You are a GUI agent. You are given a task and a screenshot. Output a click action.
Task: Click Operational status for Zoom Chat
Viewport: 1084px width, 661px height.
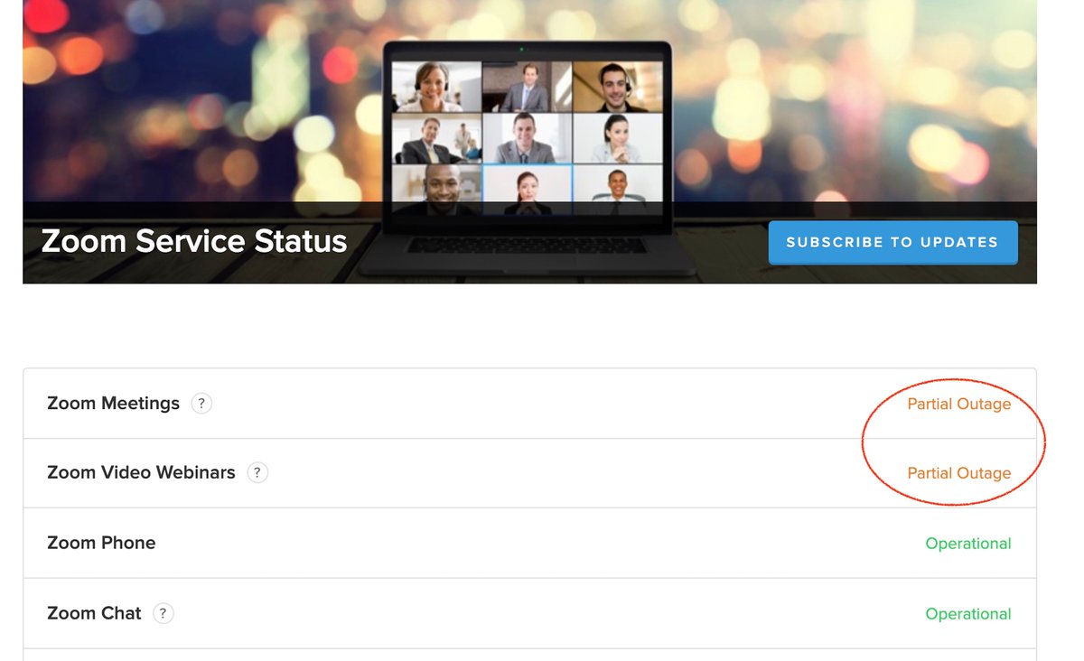(x=967, y=614)
